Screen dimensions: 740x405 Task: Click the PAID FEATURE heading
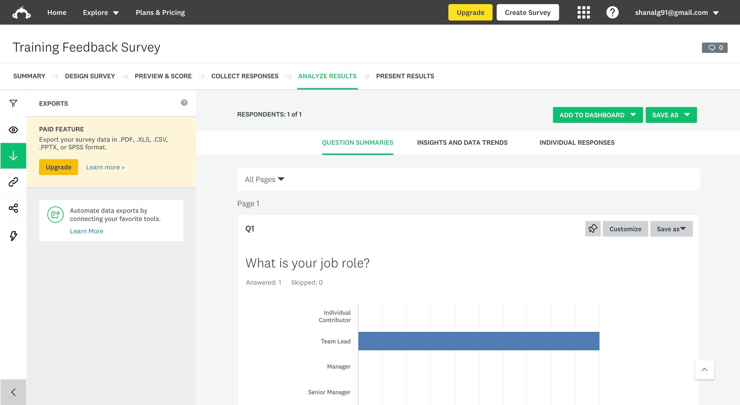[61, 129]
